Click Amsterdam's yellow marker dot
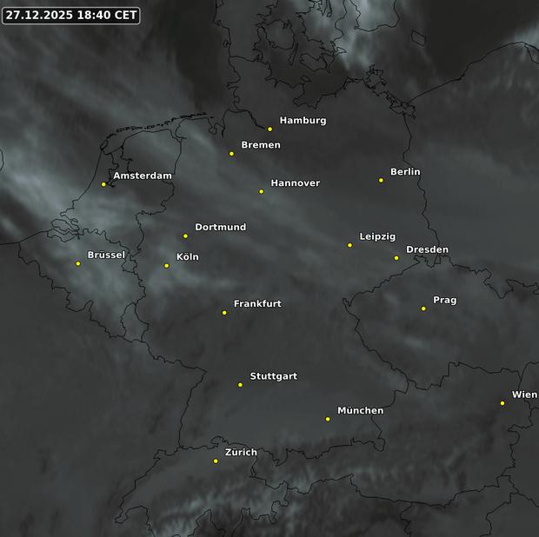Screen dimensions: 539x537 click(x=103, y=184)
